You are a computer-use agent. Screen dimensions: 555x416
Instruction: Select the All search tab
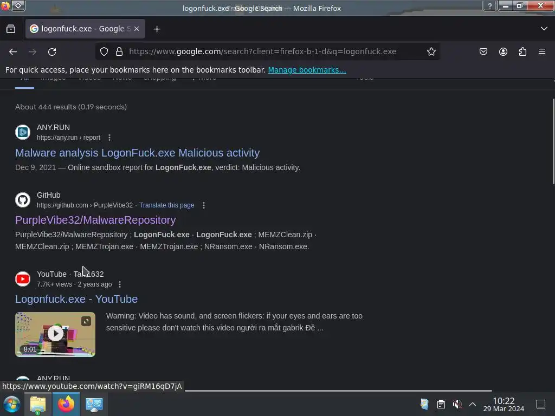click(24, 80)
